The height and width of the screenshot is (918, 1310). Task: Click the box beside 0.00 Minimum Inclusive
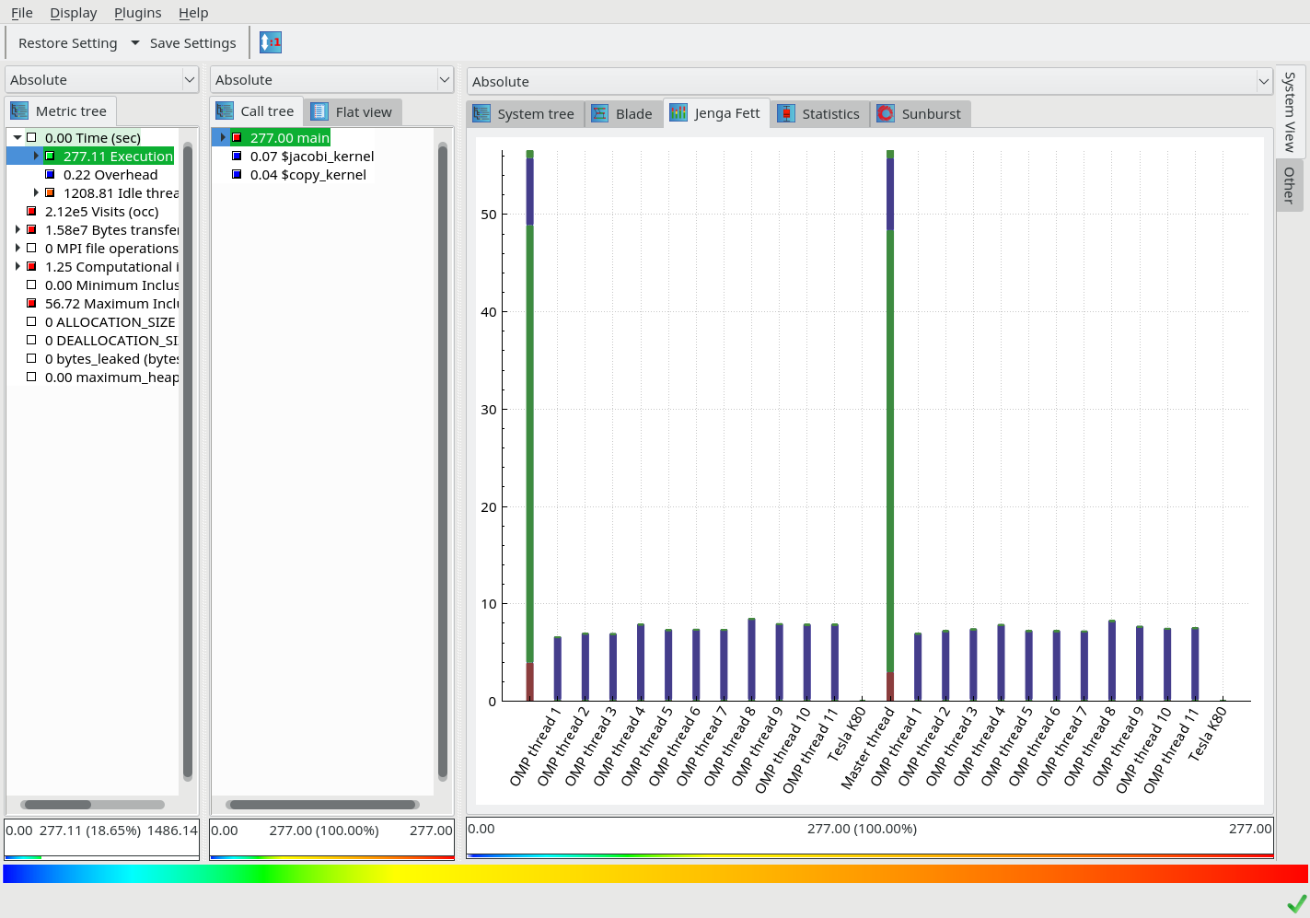coord(31,285)
